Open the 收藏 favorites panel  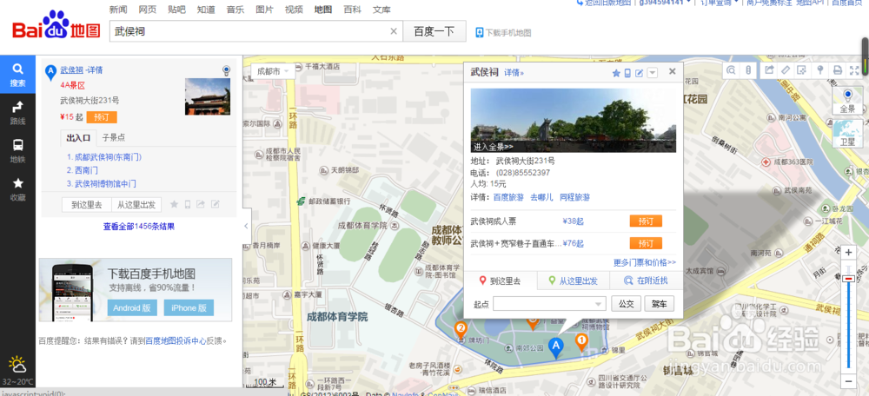point(17,189)
